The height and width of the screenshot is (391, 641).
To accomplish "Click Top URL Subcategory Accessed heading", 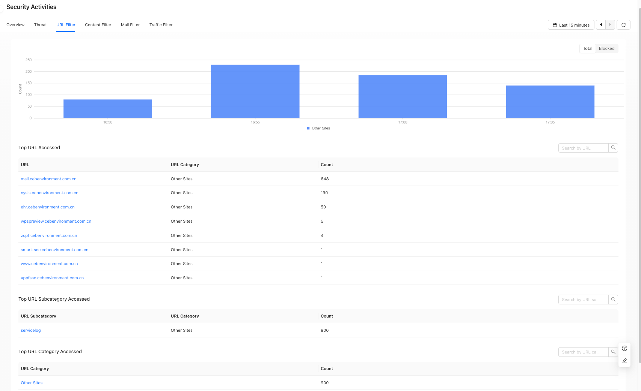I will pyautogui.click(x=54, y=299).
